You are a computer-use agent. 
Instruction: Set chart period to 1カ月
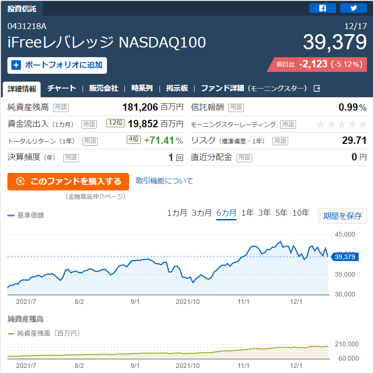coord(177,213)
